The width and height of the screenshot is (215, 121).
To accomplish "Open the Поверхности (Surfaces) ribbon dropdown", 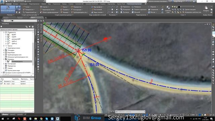I will click(29, 9).
